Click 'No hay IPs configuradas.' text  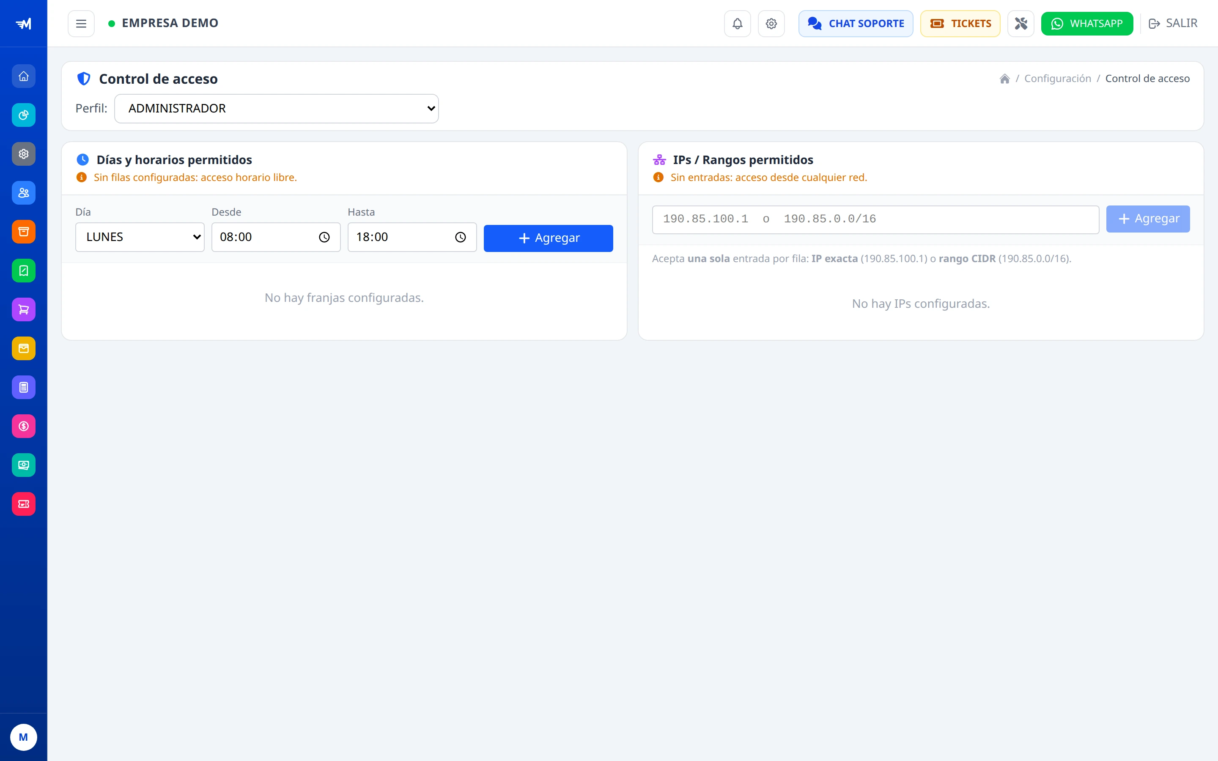pyautogui.click(x=921, y=304)
